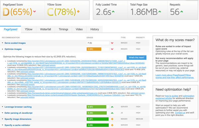
Task: Expand the Specify image dimensions recommendation
Action: tap(18, 119)
